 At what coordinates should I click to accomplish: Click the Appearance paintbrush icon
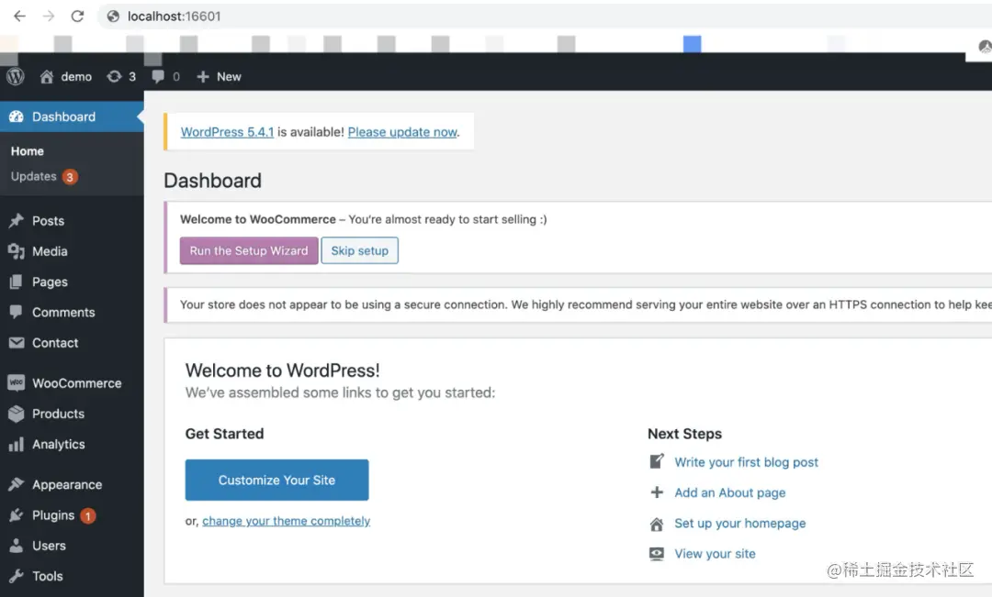(x=17, y=484)
